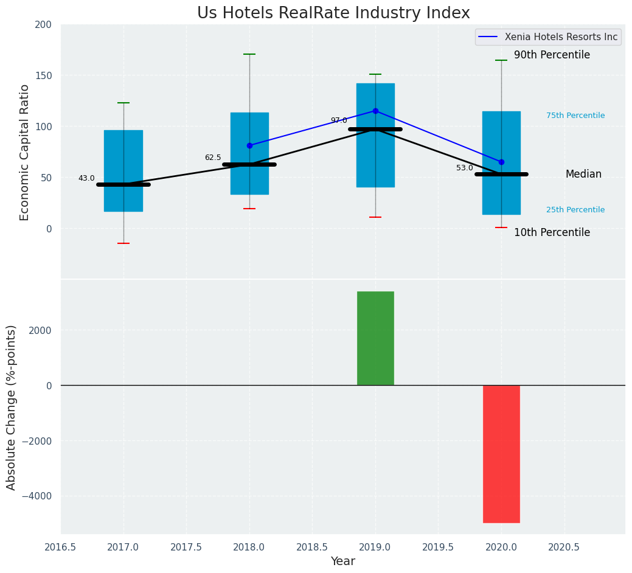
Task: Click the 43.0 median value label
Action: pyautogui.click(x=86, y=178)
